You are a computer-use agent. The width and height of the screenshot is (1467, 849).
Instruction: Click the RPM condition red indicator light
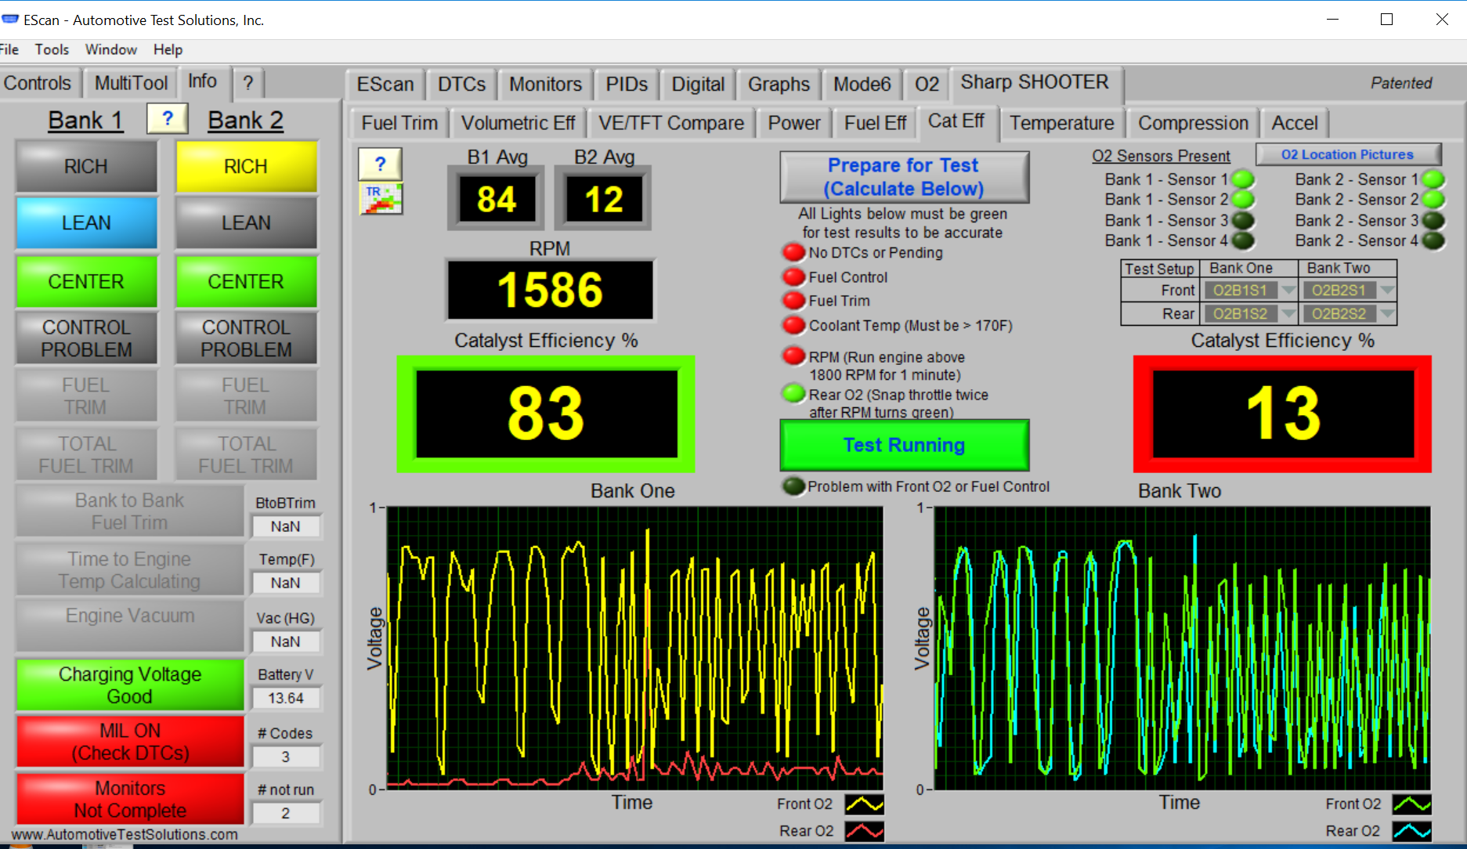coord(794,356)
